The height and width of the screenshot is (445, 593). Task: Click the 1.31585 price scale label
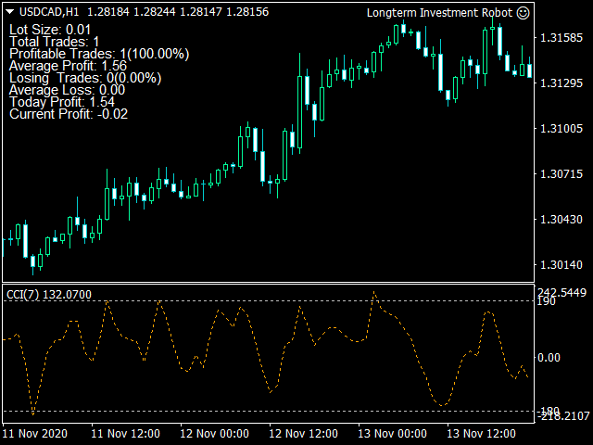(x=561, y=37)
